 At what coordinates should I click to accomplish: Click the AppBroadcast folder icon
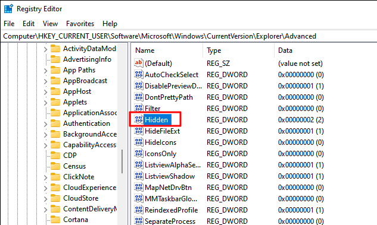pos(55,81)
